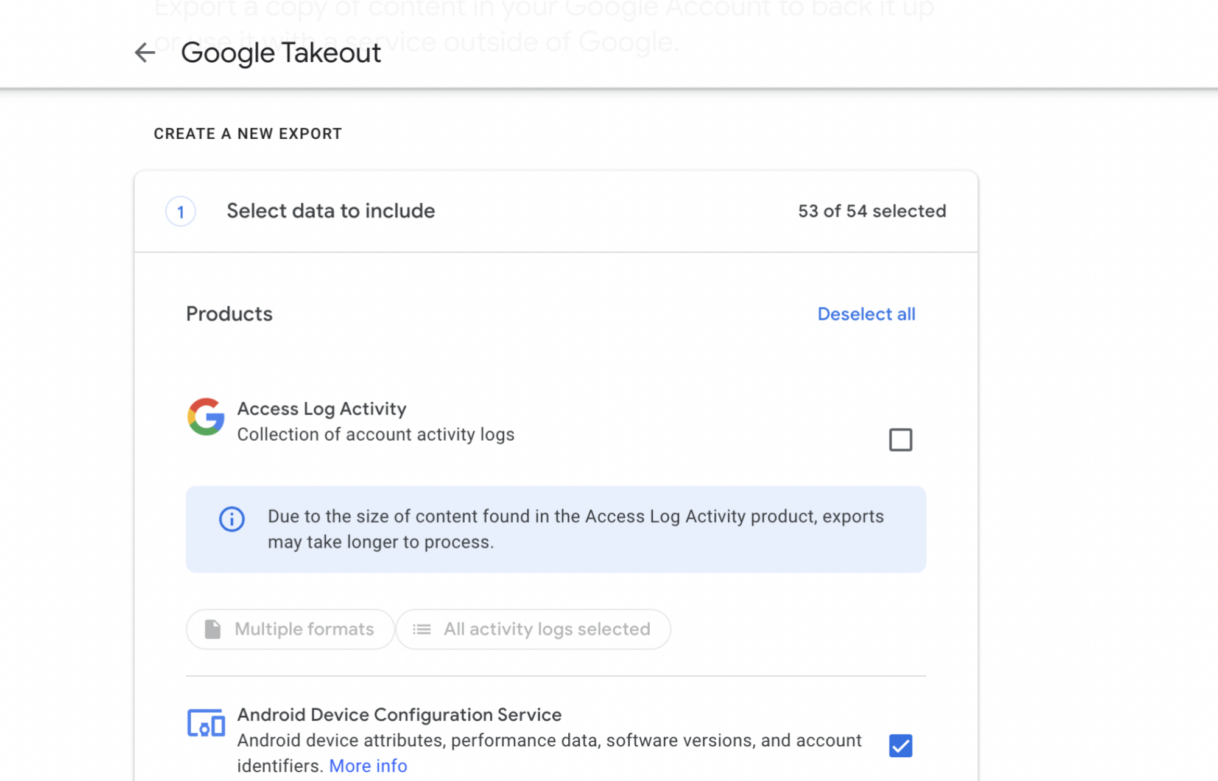Click the Android Device Configuration Service title
This screenshot has height=781, width=1218.
(x=399, y=715)
